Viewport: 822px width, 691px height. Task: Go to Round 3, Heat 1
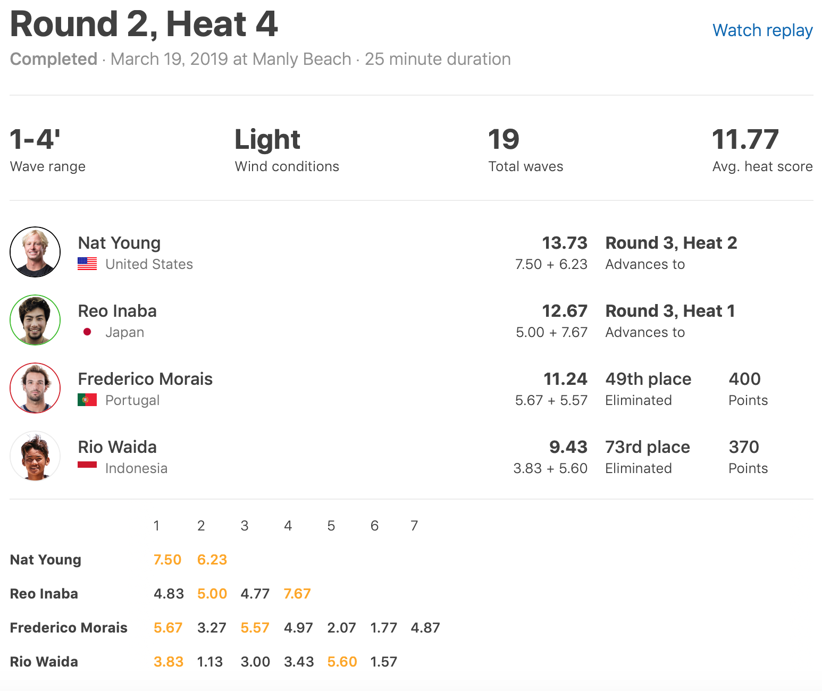[670, 311]
